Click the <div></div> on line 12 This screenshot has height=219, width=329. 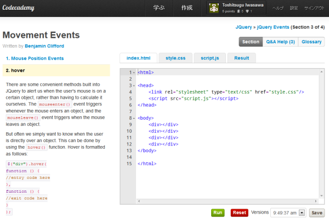click(163, 144)
